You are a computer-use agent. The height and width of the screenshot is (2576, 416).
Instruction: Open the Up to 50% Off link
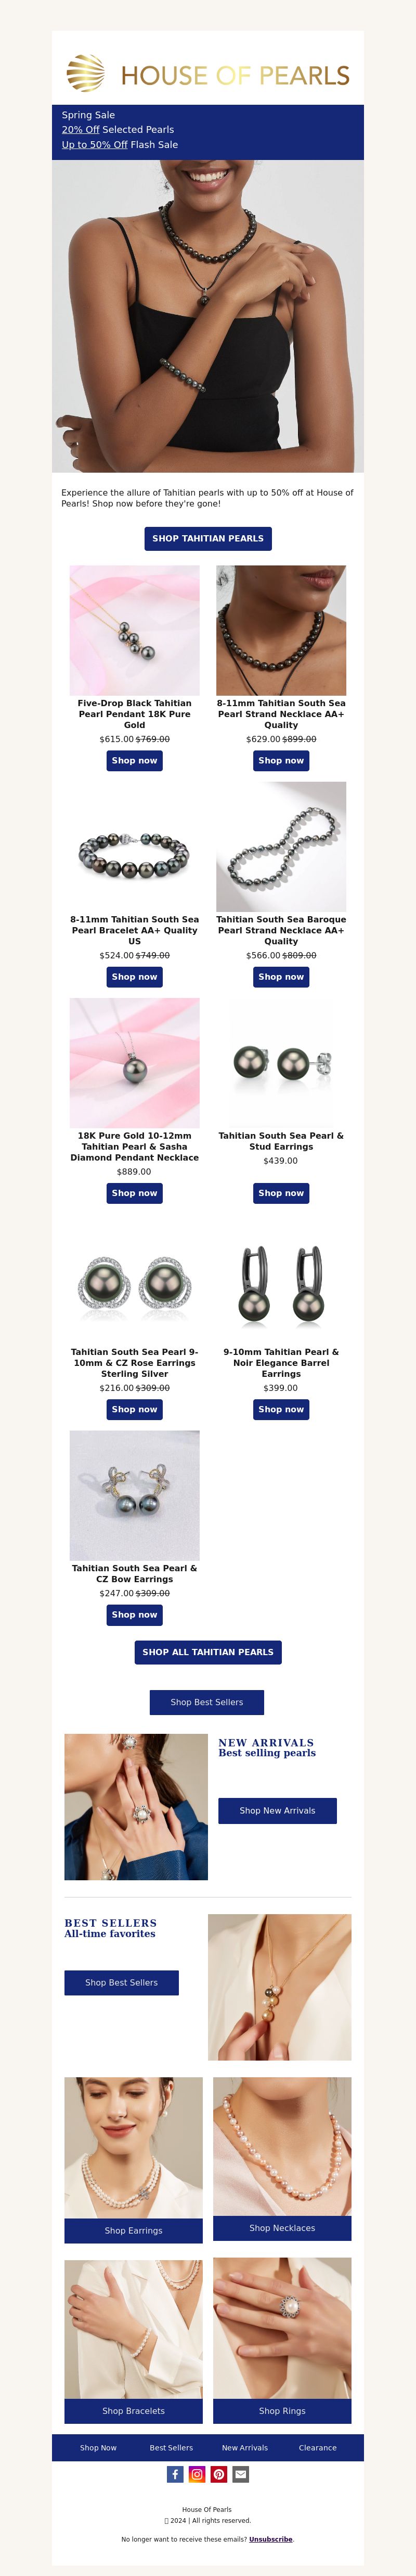(95, 145)
